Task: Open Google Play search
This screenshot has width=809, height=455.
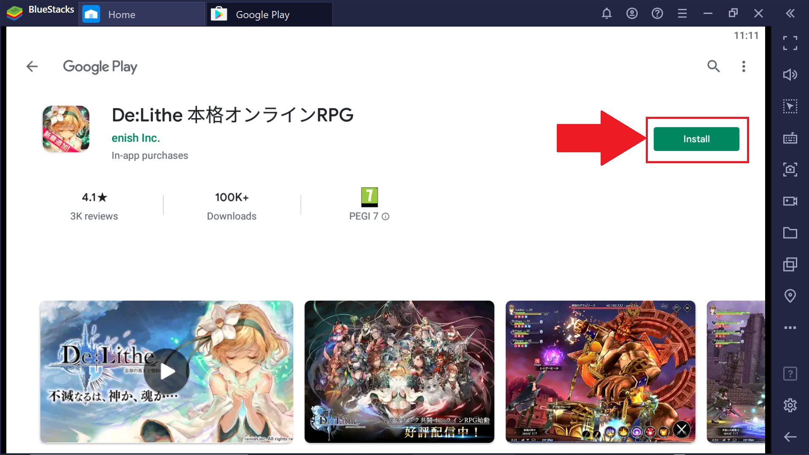Action: tap(713, 66)
